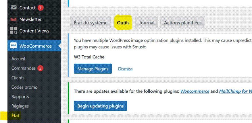The width and height of the screenshot is (252, 123).
Task: Dismiss the image optimization notice
Action: pos(125,69)
